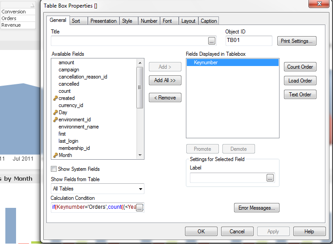Switch to the General tab
This screenshot has height=244, width=333.
pos(58,20)
